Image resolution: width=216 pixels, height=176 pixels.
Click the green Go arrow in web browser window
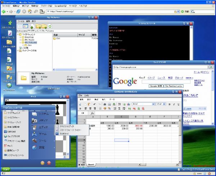211,67
